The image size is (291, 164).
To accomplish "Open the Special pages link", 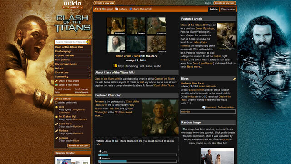I will click(81, 92).
